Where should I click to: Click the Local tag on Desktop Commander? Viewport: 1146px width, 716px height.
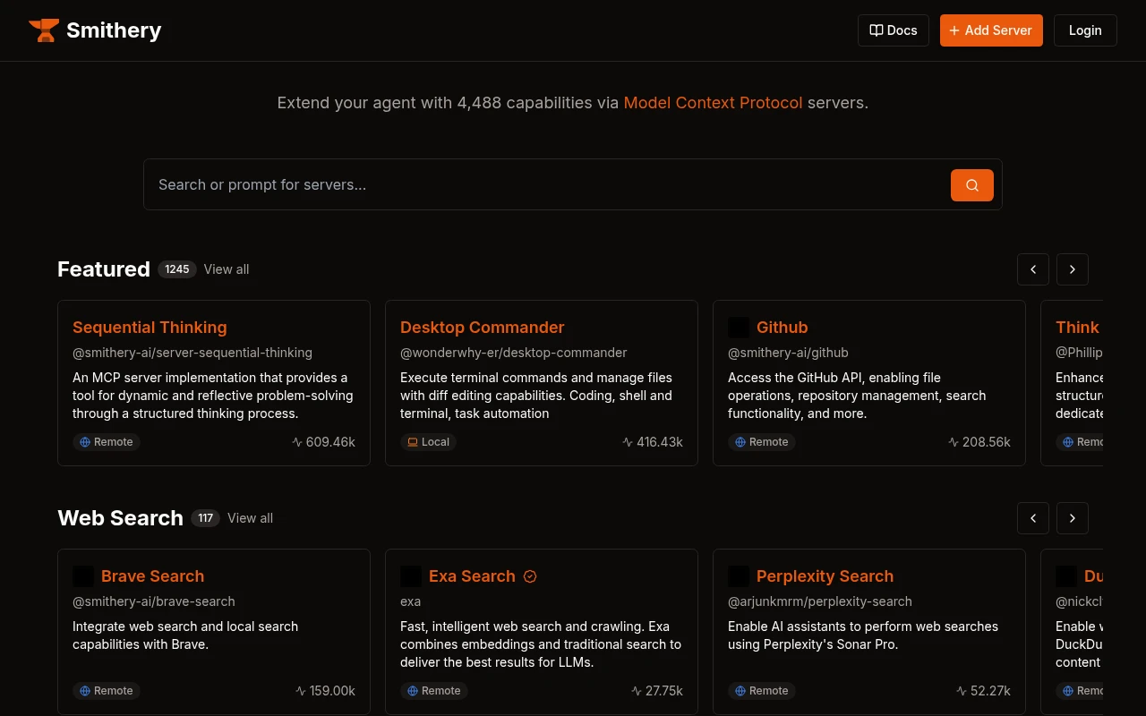tap(428, 442)
